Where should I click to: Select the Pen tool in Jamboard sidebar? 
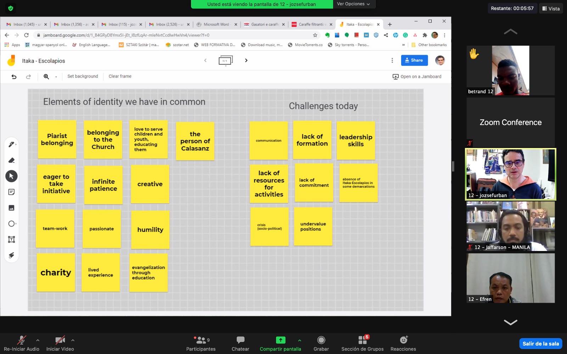click(x=11, y=144)
